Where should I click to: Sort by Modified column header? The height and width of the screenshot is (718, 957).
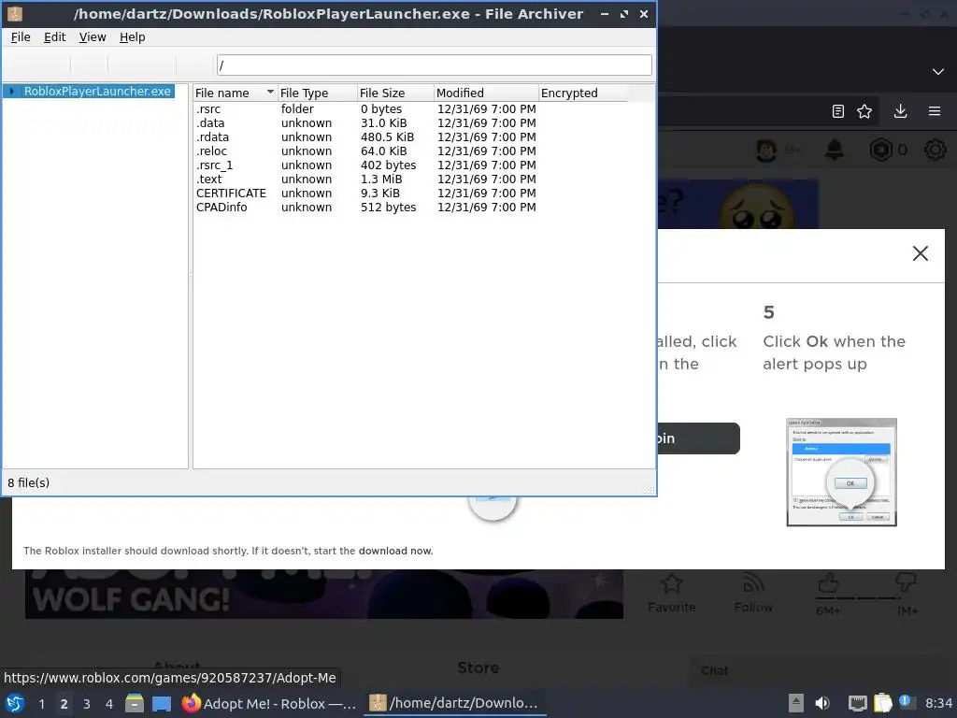(486, 93)
